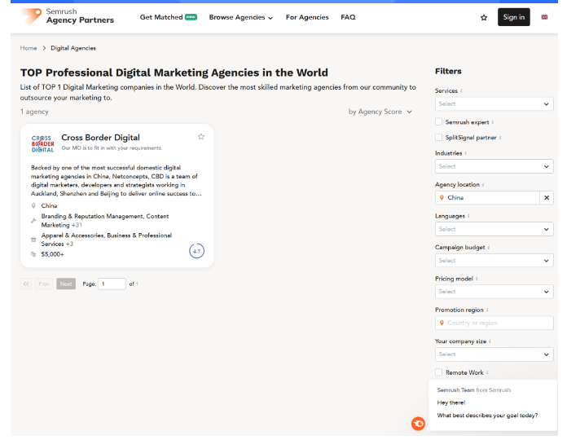
Task: Click the Promotion region input field
Action: (494, 323)
